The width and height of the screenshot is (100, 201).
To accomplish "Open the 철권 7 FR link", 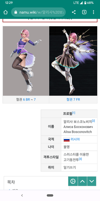I will (73, 99).
